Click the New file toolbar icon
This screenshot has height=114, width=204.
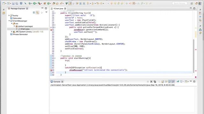coord(4,3)
